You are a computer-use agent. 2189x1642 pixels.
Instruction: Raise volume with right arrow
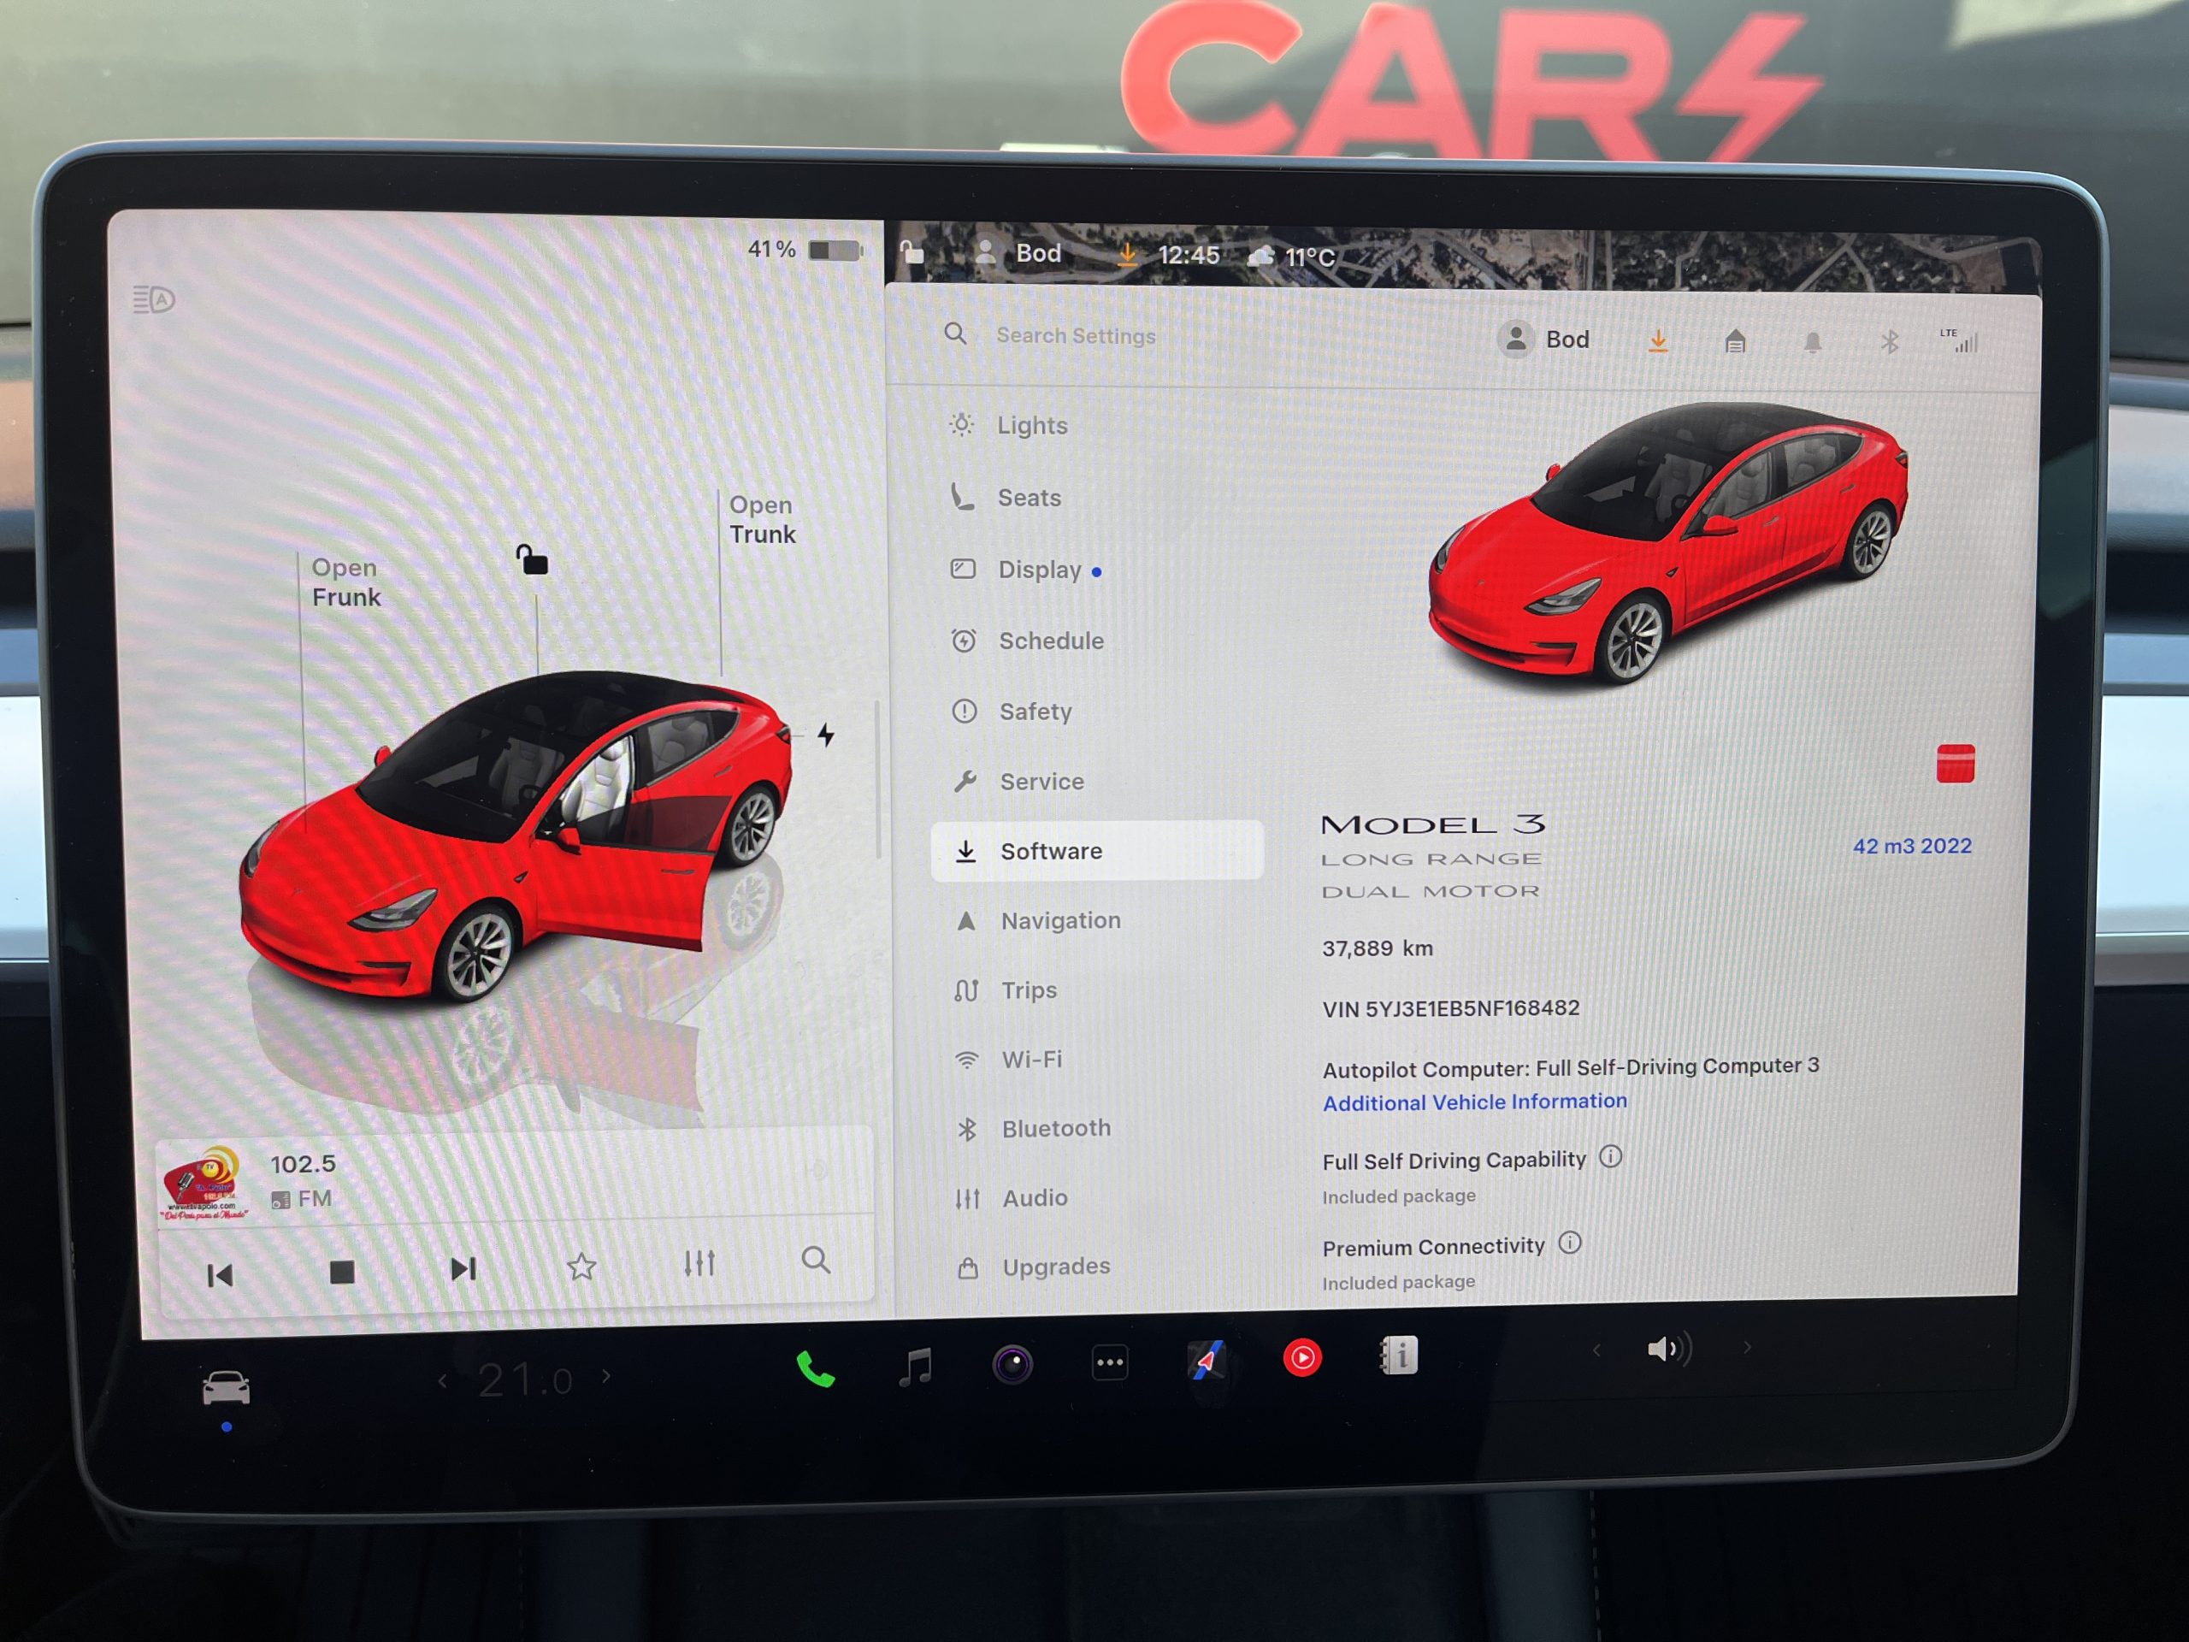[x=1748, y=1347]
